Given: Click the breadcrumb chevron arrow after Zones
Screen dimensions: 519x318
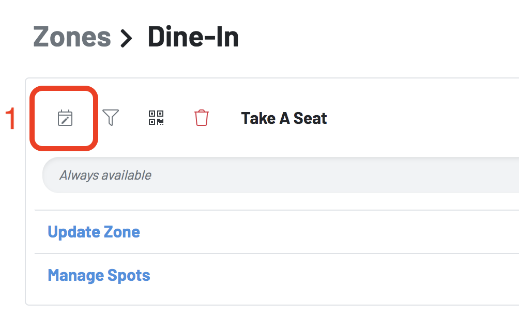Looking at the screenshot, I should coord(126,38).
